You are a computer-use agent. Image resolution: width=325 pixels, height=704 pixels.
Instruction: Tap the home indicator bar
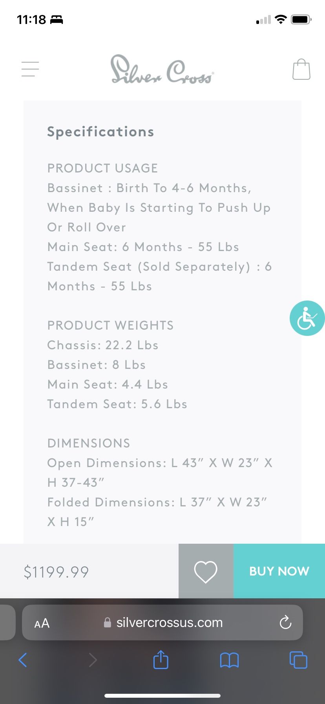(x=162, y=695)
